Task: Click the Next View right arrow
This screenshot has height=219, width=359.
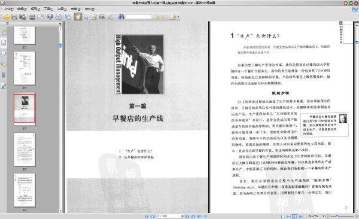Action: [205, 216]
